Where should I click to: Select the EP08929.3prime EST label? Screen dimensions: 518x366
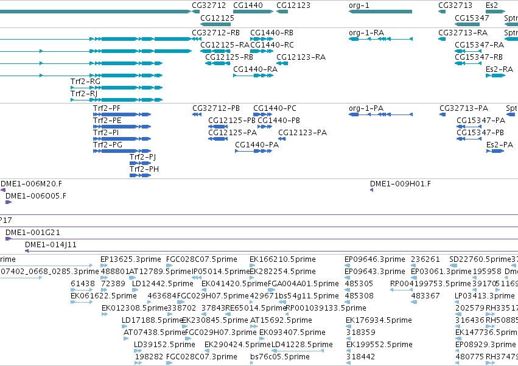pyautogui.click(x=486, y=345)
